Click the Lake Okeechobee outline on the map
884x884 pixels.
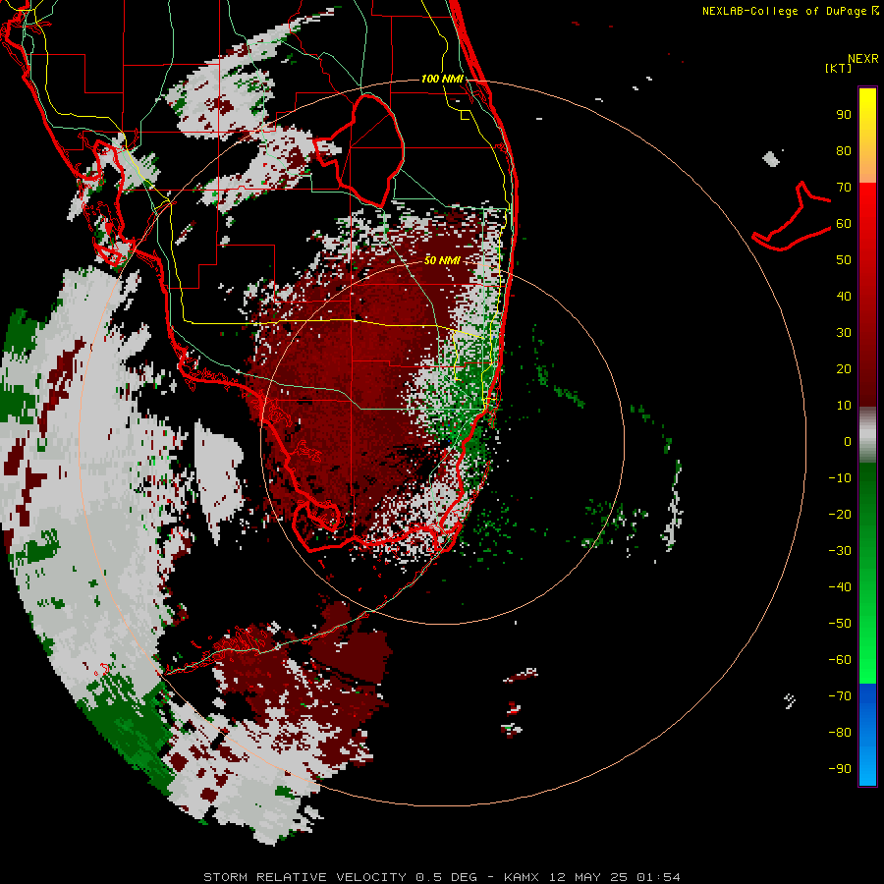(359, 150)
